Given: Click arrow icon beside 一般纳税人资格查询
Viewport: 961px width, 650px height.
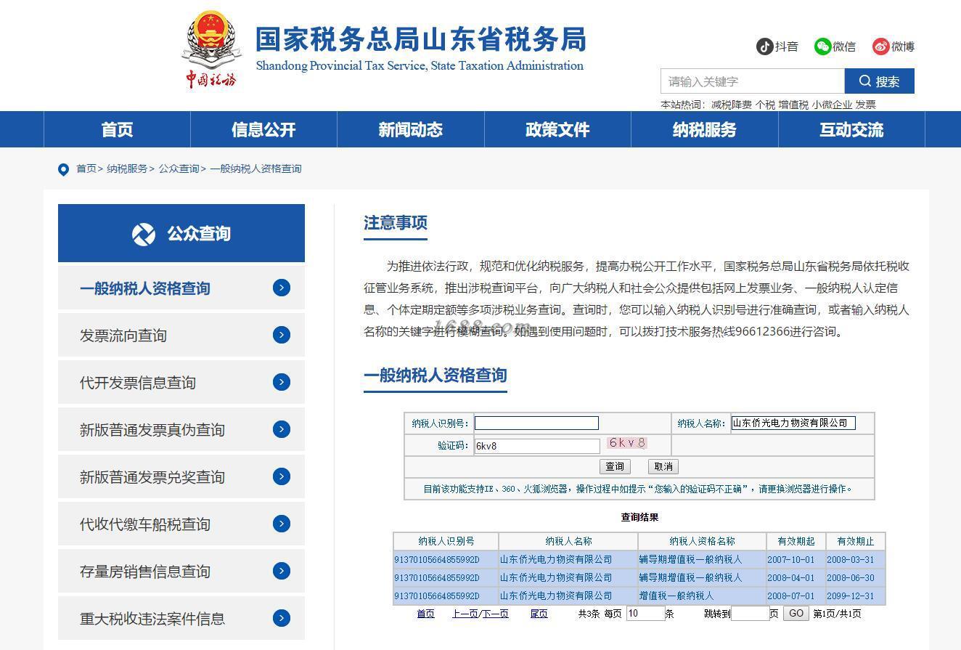Looking at the screenshot, I should pyautogui.click(x=282, y=288).
